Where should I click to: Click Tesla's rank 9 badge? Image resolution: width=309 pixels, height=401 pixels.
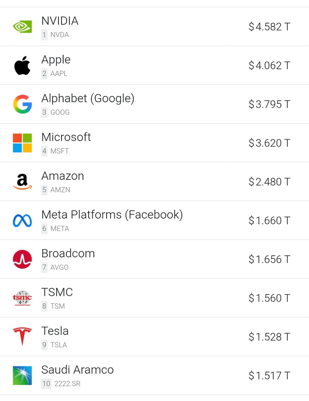(44, 345)
